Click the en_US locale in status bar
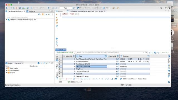Viewport: 178px width, 100px height. 128,85
